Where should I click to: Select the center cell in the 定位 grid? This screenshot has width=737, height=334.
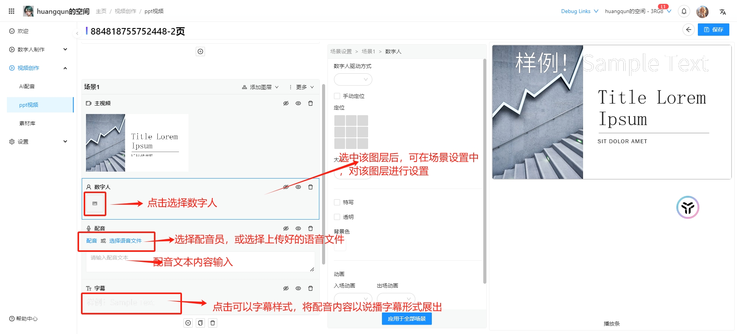coord(351,132)
